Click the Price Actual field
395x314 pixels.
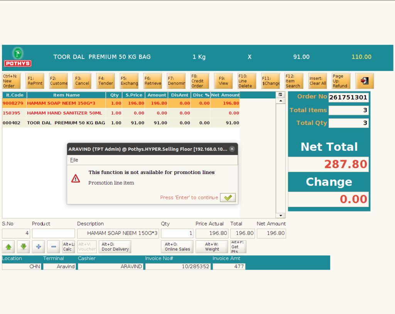212,233
